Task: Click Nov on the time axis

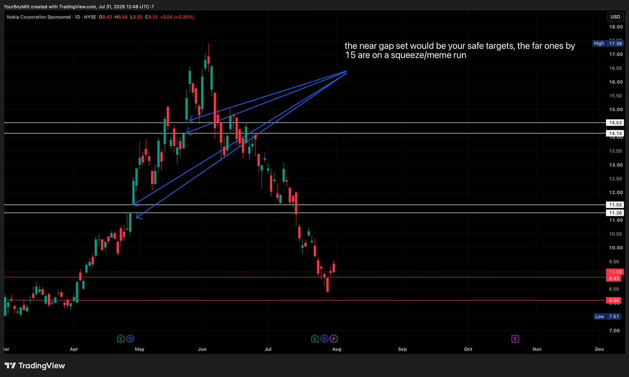Action: pos(537,349)
